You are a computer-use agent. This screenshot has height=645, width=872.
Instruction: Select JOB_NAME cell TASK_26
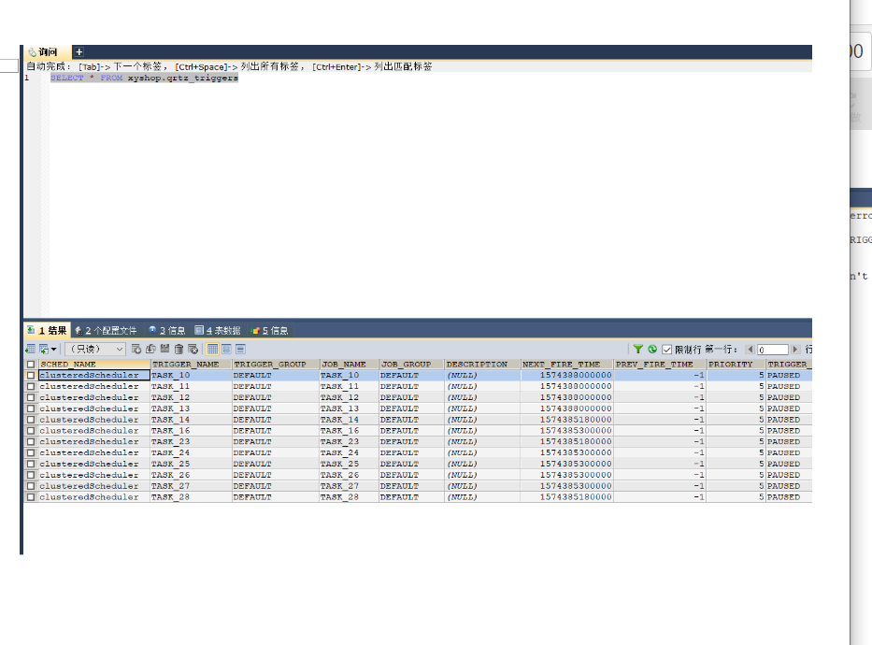tap(349, 476)
